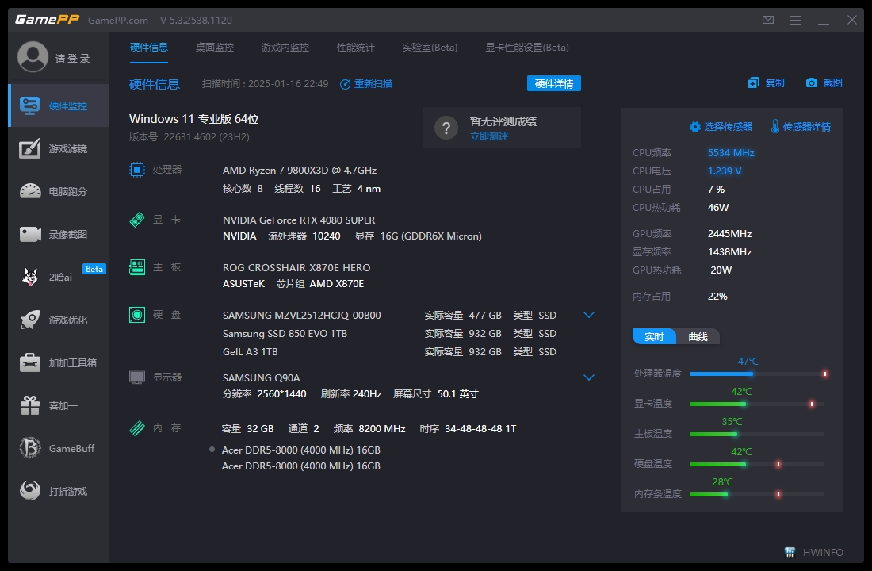Switch to 游戏内监控 tab
This screenshot has height=571, width=872.
(285, 48)
